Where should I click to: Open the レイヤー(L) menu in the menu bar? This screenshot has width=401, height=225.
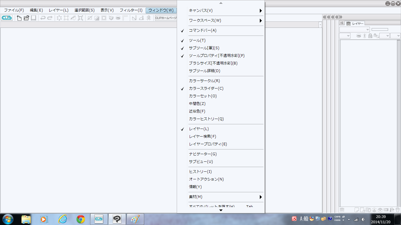(59, 10)
